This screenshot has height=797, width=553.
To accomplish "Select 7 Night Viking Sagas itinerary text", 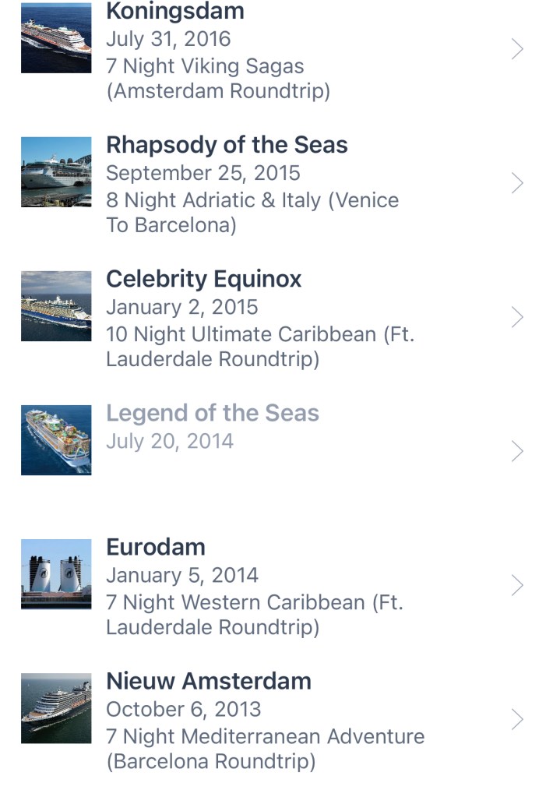I will (x=205, y=66).
